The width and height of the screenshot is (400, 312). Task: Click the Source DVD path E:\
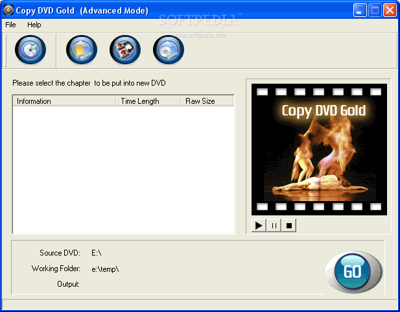[97, 253]
